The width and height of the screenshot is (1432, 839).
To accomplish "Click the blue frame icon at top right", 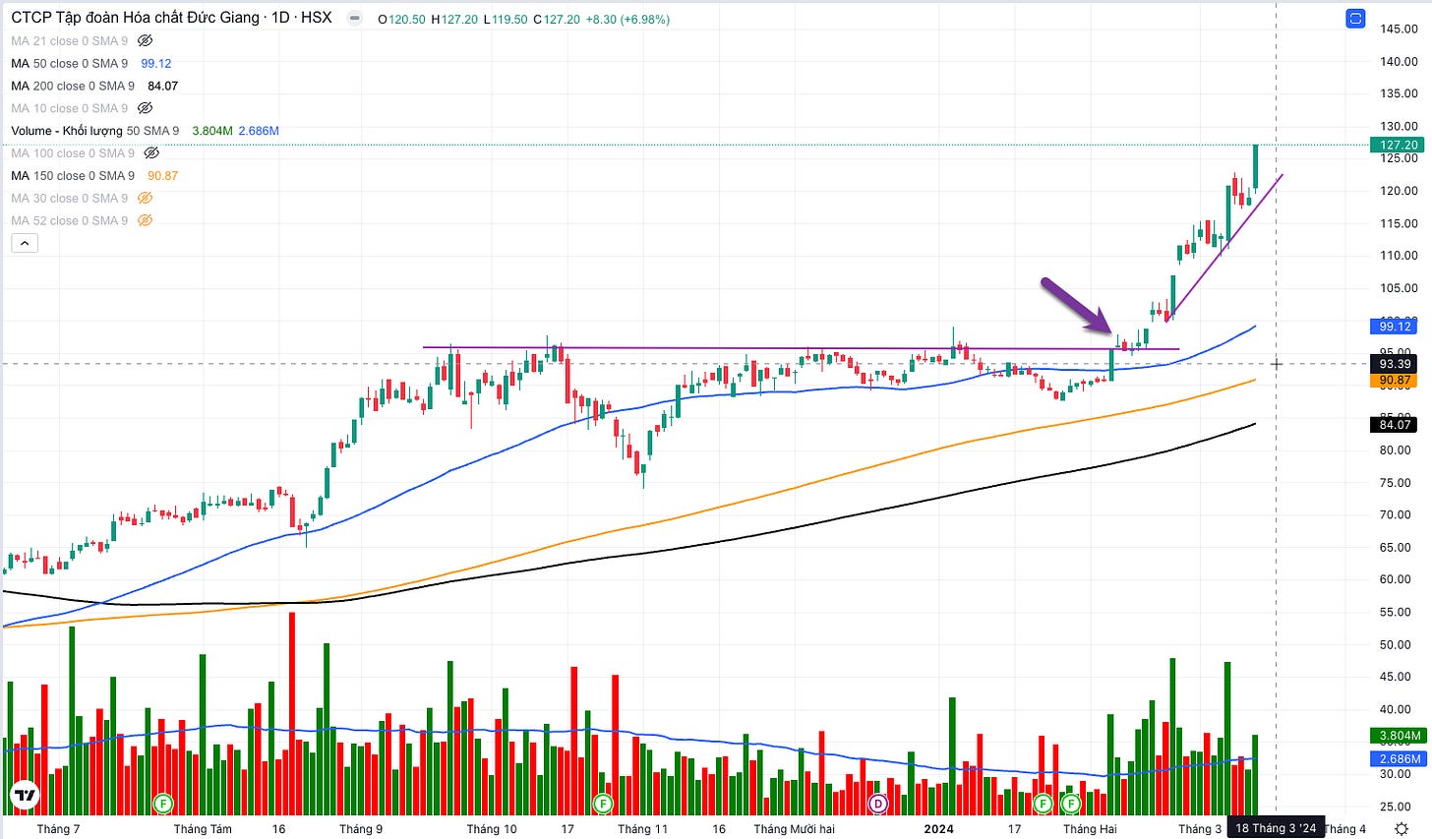I will pyautogui.click(x=1355, y=19).
